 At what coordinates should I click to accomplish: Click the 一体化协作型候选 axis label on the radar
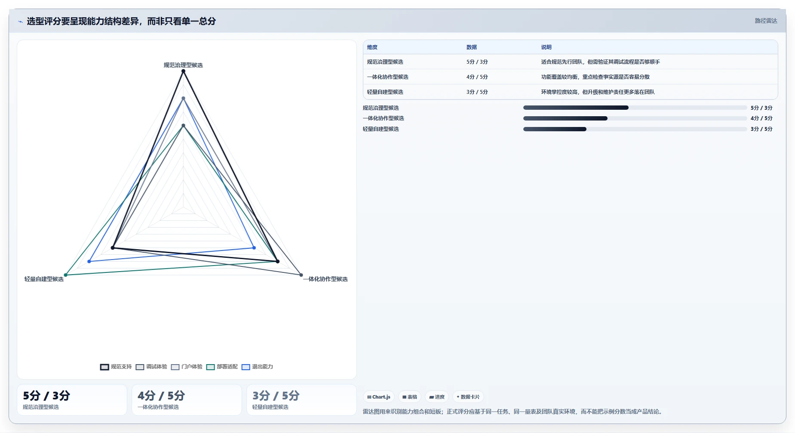click(325, 279)
